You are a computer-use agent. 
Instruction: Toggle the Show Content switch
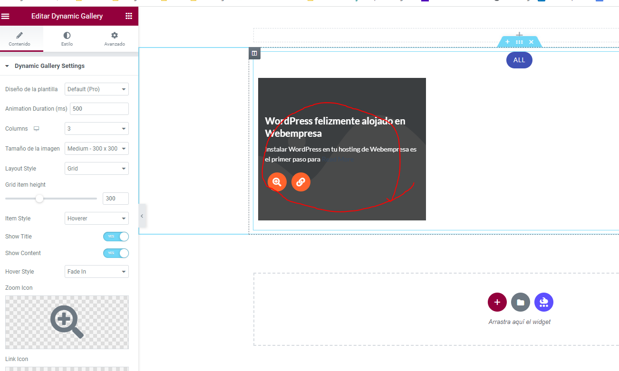116,253
